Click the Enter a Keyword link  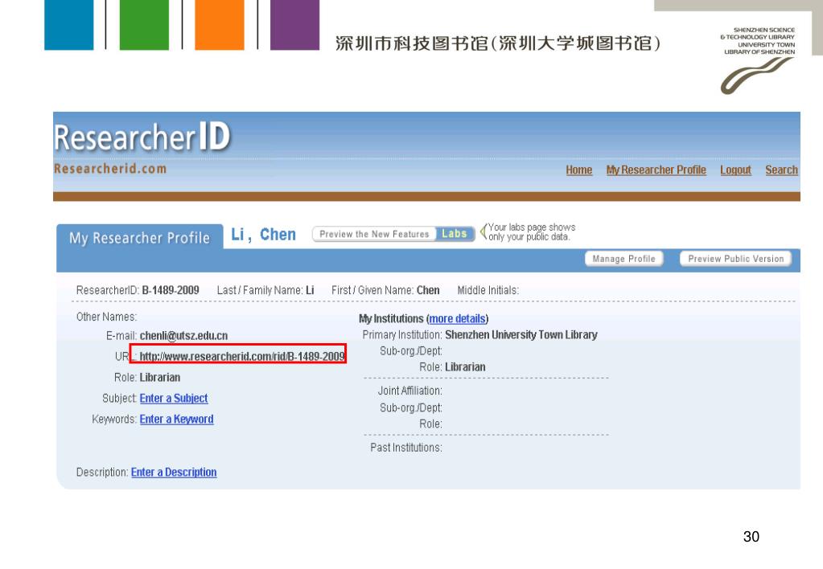[176, 420]
